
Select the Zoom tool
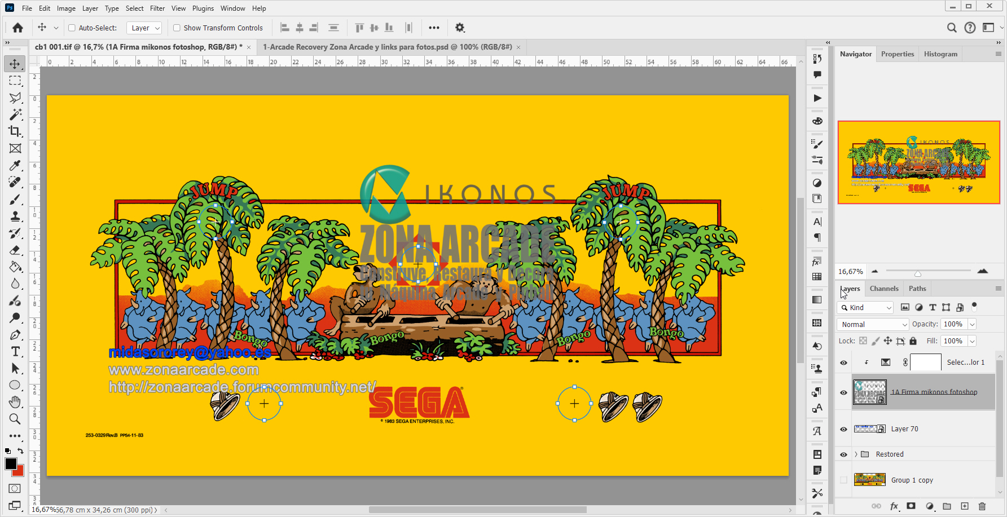[15, 419]
